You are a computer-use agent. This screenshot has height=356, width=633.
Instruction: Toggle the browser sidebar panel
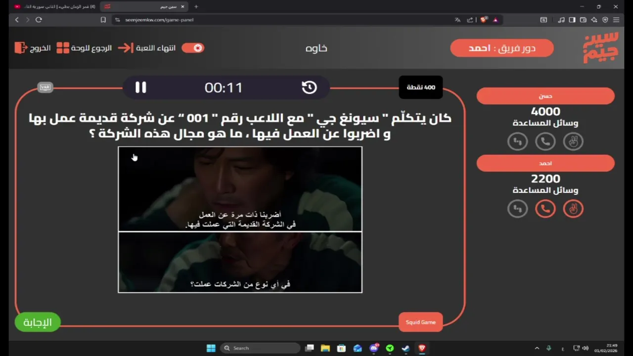572,20
